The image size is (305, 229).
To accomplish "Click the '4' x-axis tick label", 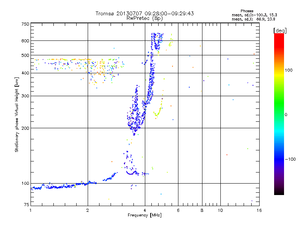I will click(x=145, y=210).
